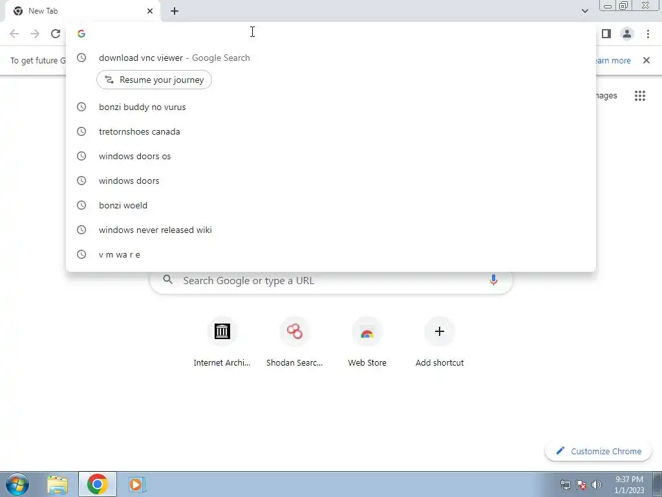Click the Learn more link
This screenshot has width=662, height=497.
[x=613, y=60]
